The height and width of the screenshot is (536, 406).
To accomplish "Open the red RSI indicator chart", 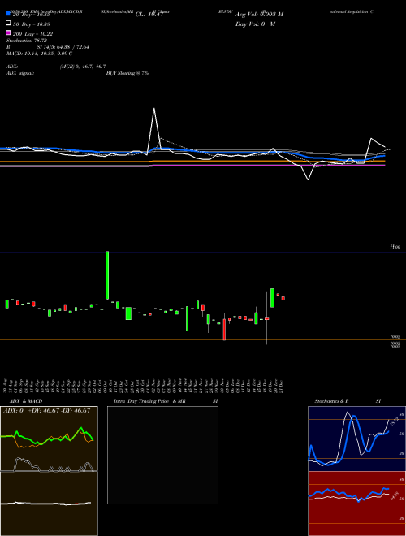I will click(x=356, y=504).
